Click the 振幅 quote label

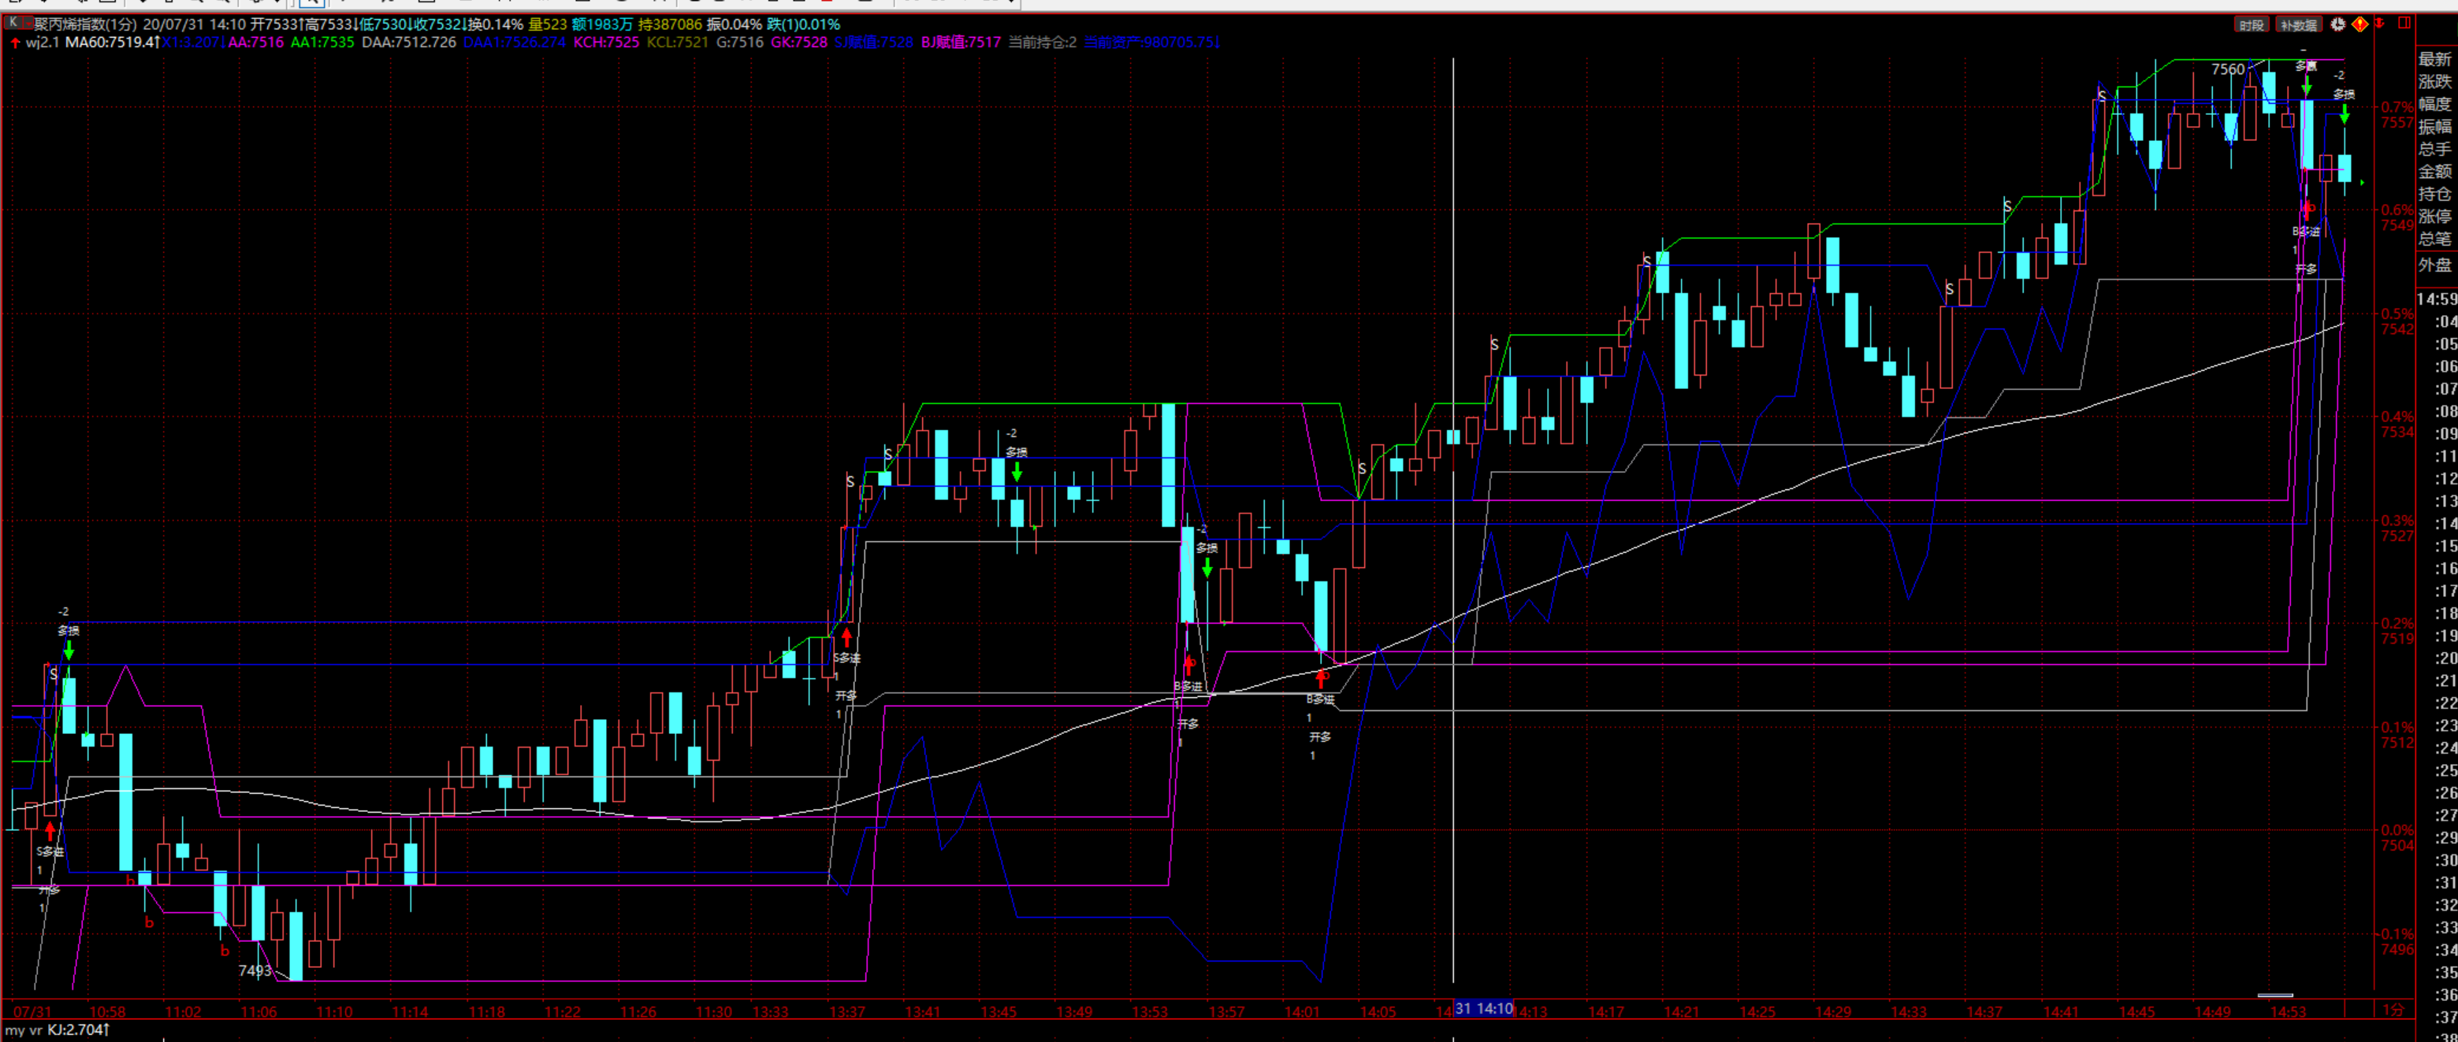coord(2434,127)
